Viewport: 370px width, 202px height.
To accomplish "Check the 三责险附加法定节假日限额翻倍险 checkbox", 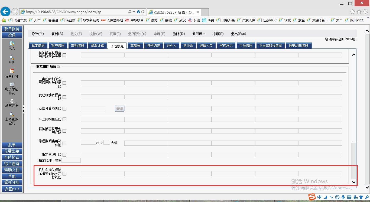I will pos(64,83).
